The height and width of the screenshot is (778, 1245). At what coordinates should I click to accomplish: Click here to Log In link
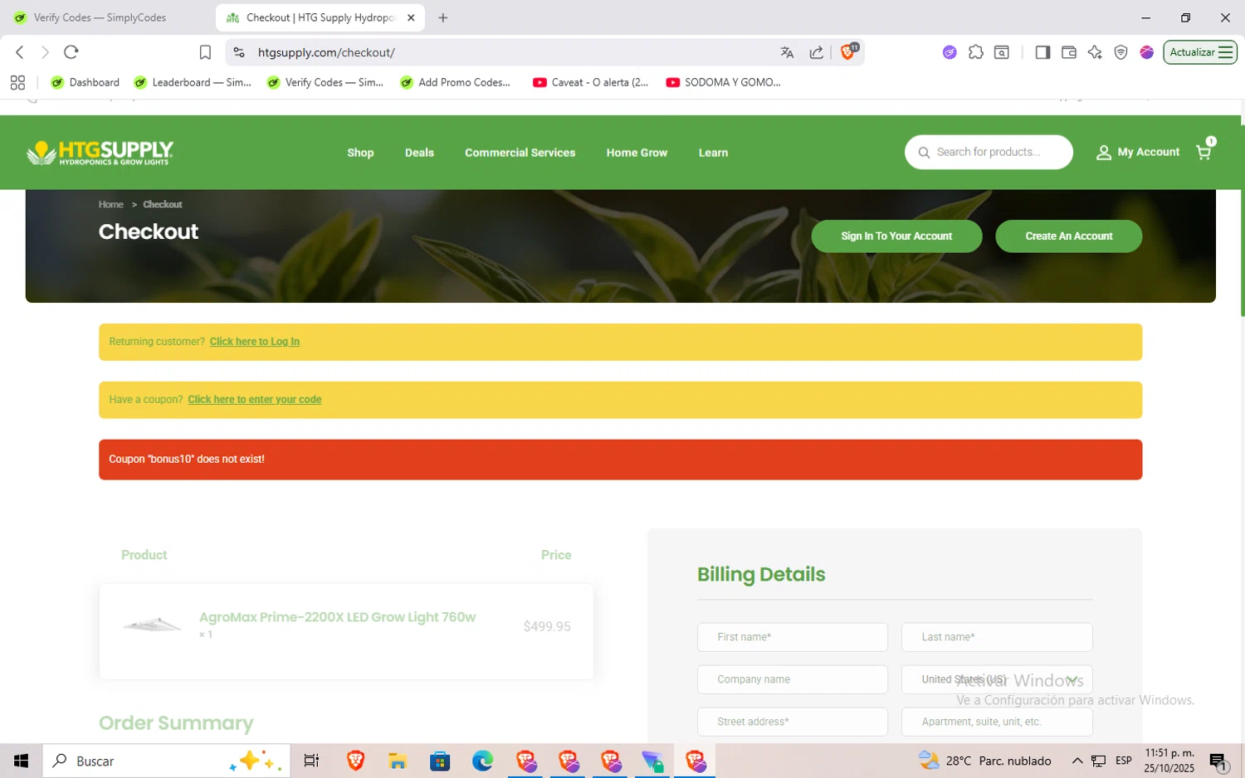click(x=255, y=342)
